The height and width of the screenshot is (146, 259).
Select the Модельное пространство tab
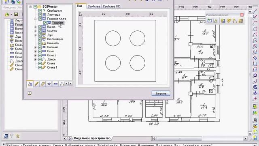coord(92,138)
